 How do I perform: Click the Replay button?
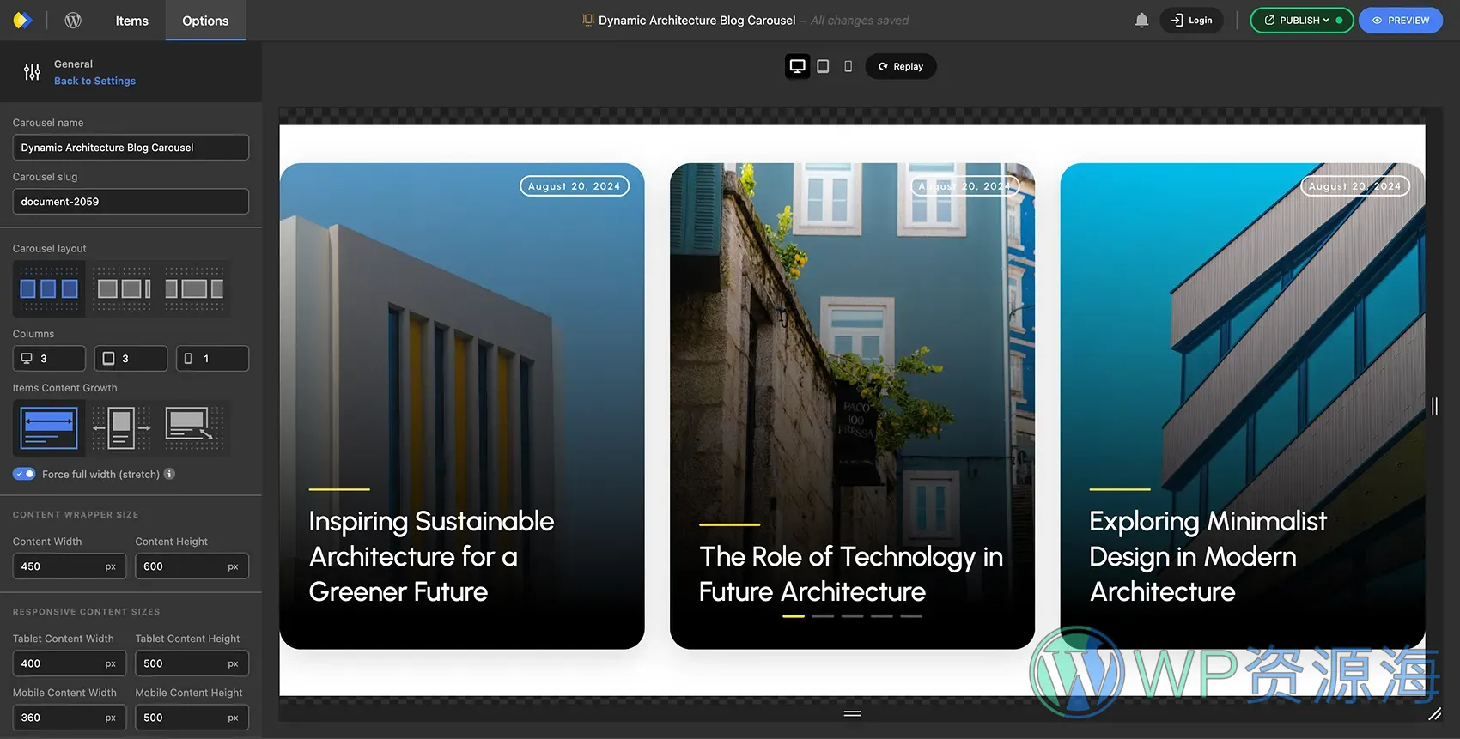click(901, 66)
